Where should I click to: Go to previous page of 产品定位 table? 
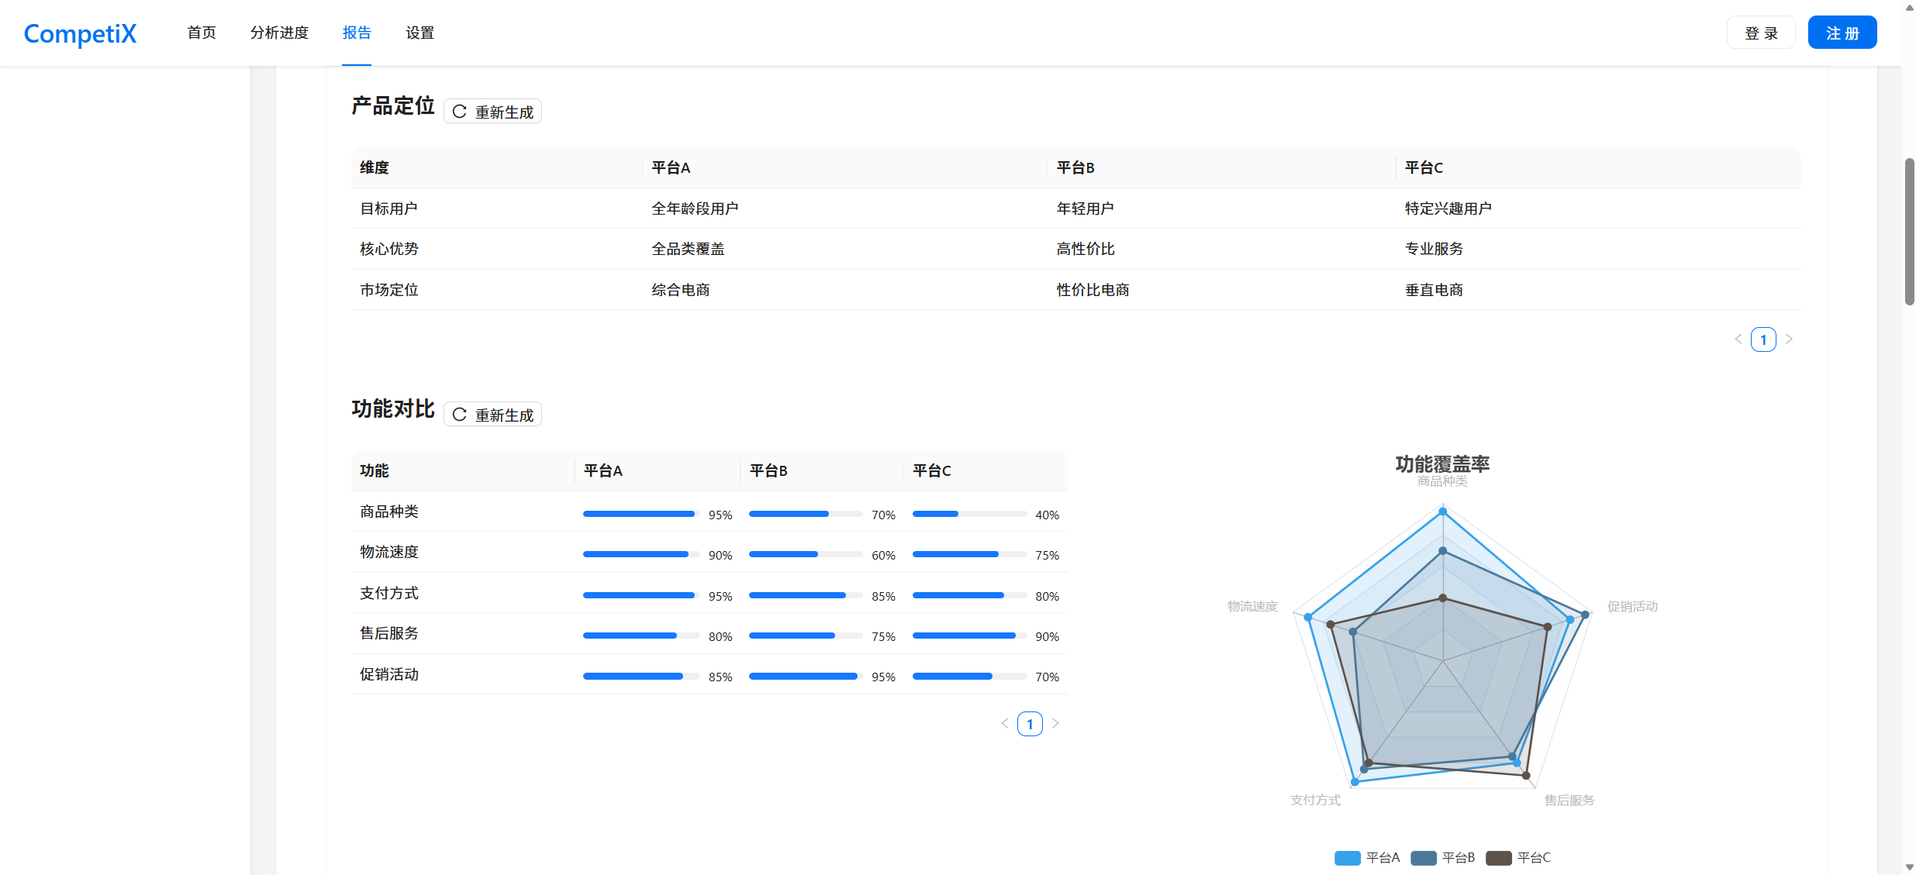point(1738,339)
